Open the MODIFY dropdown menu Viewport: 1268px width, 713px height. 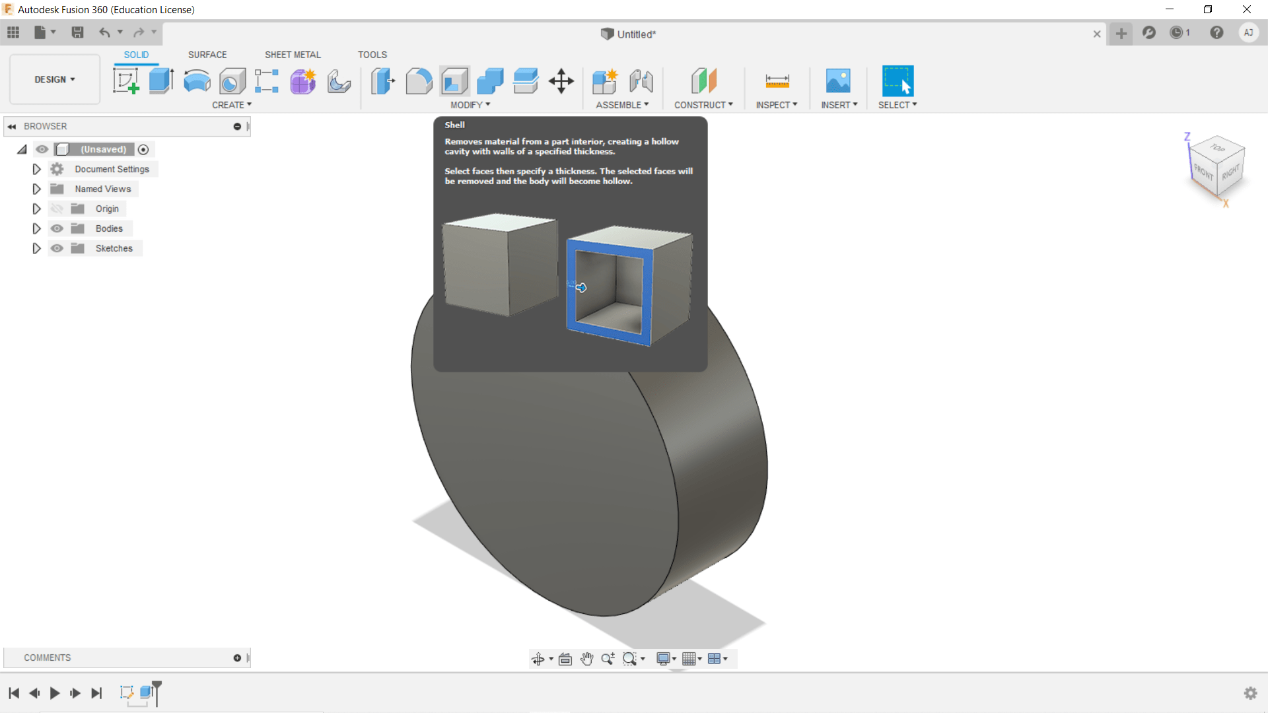(x=470, y=105)
